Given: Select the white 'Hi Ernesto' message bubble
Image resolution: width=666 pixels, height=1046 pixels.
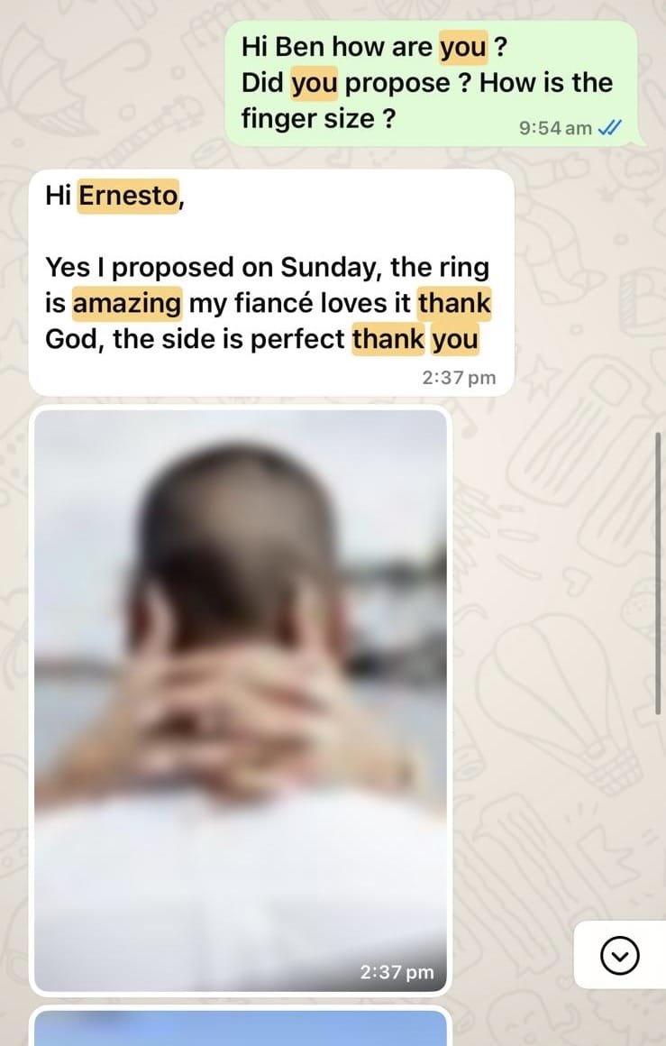Looking at the screenshot, I should coord(271,282).
